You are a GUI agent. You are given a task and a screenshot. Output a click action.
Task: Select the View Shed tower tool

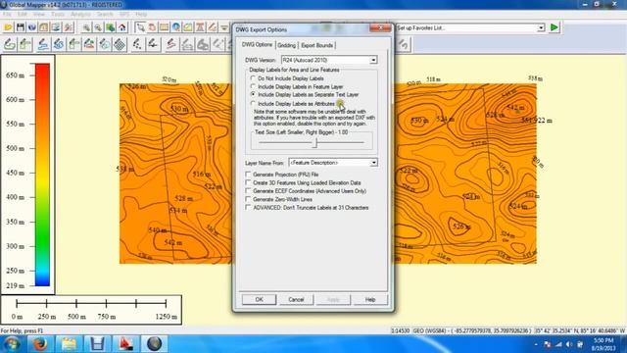(200, 27)
